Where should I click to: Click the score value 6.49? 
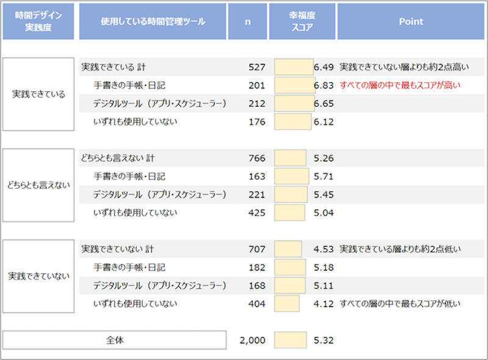coord(324,67)
